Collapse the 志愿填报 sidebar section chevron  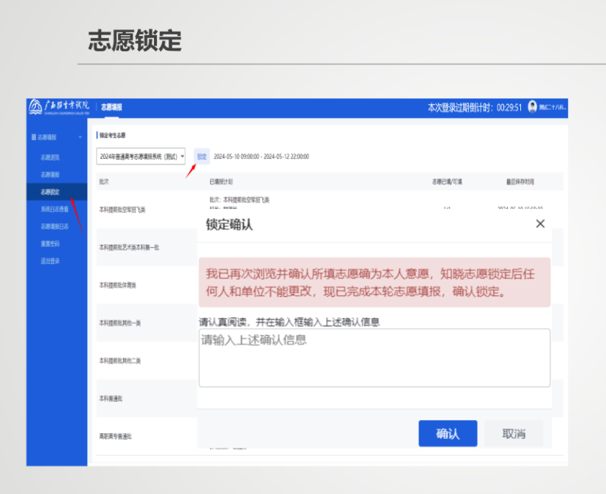(x=81, y=136)
